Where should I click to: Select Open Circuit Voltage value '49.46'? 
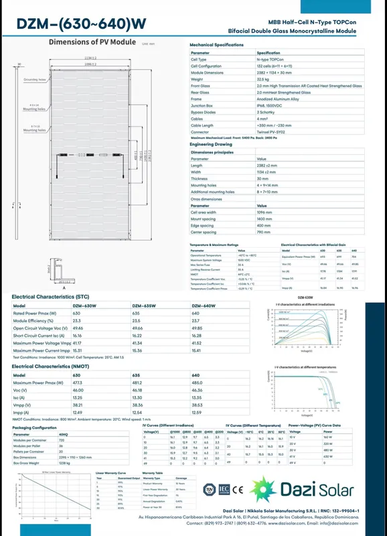[78, 328]
